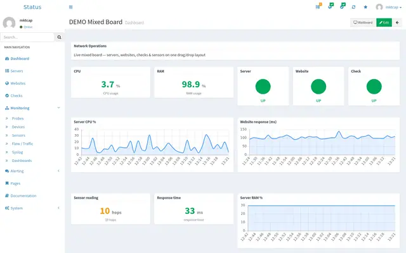Click the Server RAM % area chart

click(x=322, y=218)
